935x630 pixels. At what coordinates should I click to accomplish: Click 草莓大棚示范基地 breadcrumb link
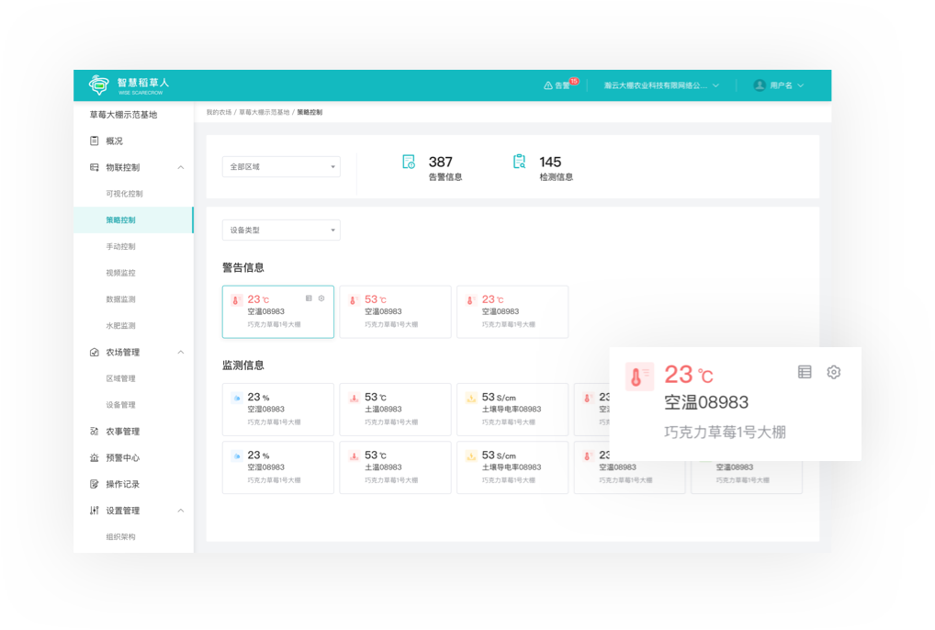coord(264,112)
